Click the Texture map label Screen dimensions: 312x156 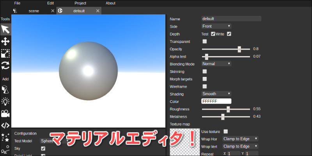180,124
